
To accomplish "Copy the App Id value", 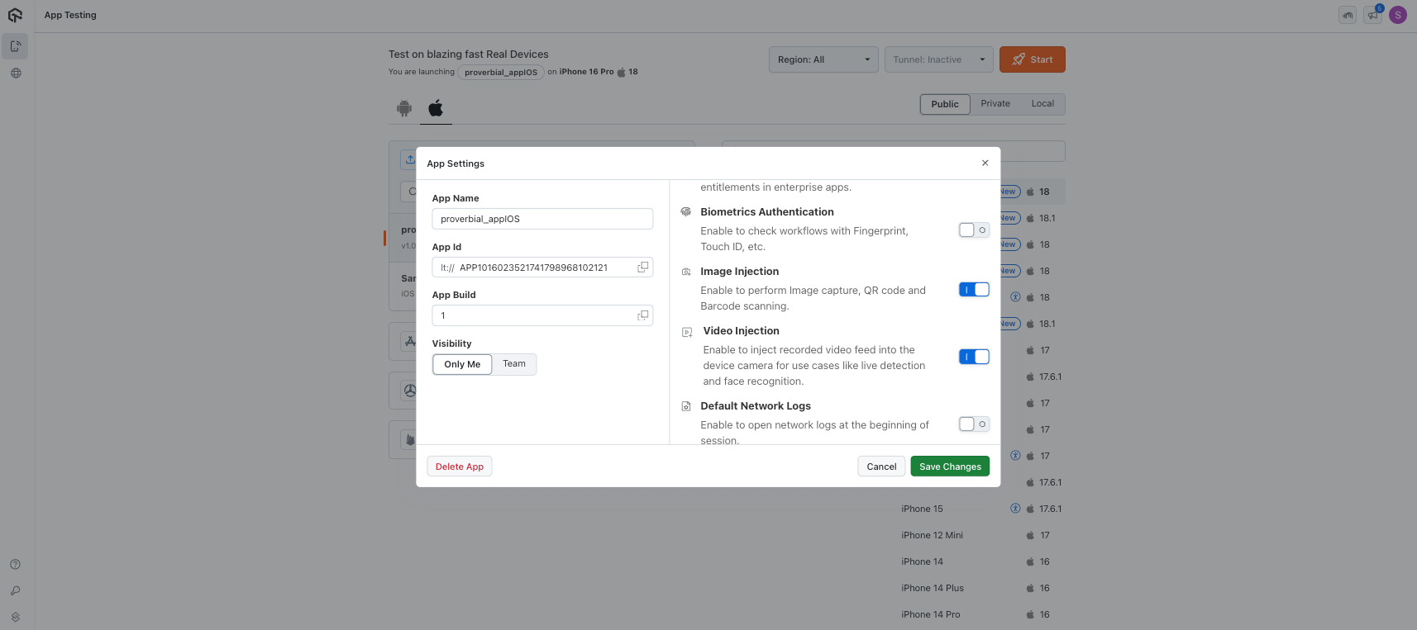I will click(x=642, y=268).
